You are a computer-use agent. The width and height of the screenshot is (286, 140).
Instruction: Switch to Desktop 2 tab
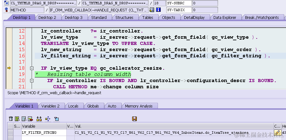[47, 17]
